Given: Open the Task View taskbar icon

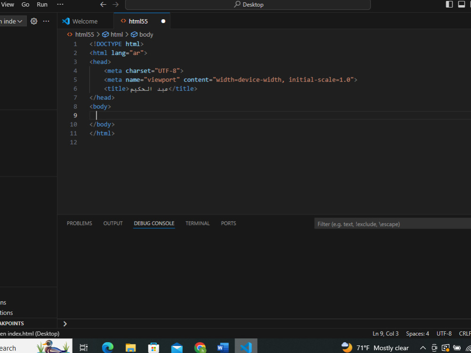Looking at the screenshot, I should tap(83, 348).
